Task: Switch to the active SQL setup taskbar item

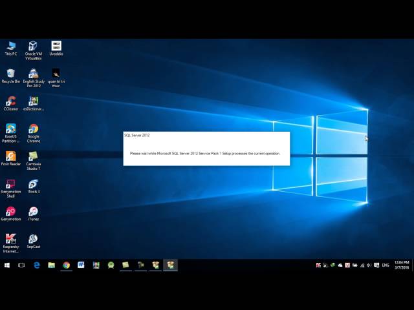Action: 170,265
